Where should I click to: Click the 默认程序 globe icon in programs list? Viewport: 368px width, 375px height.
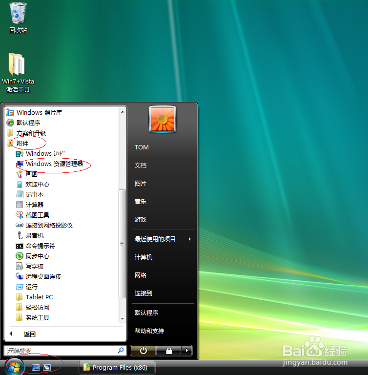(10, 123)
